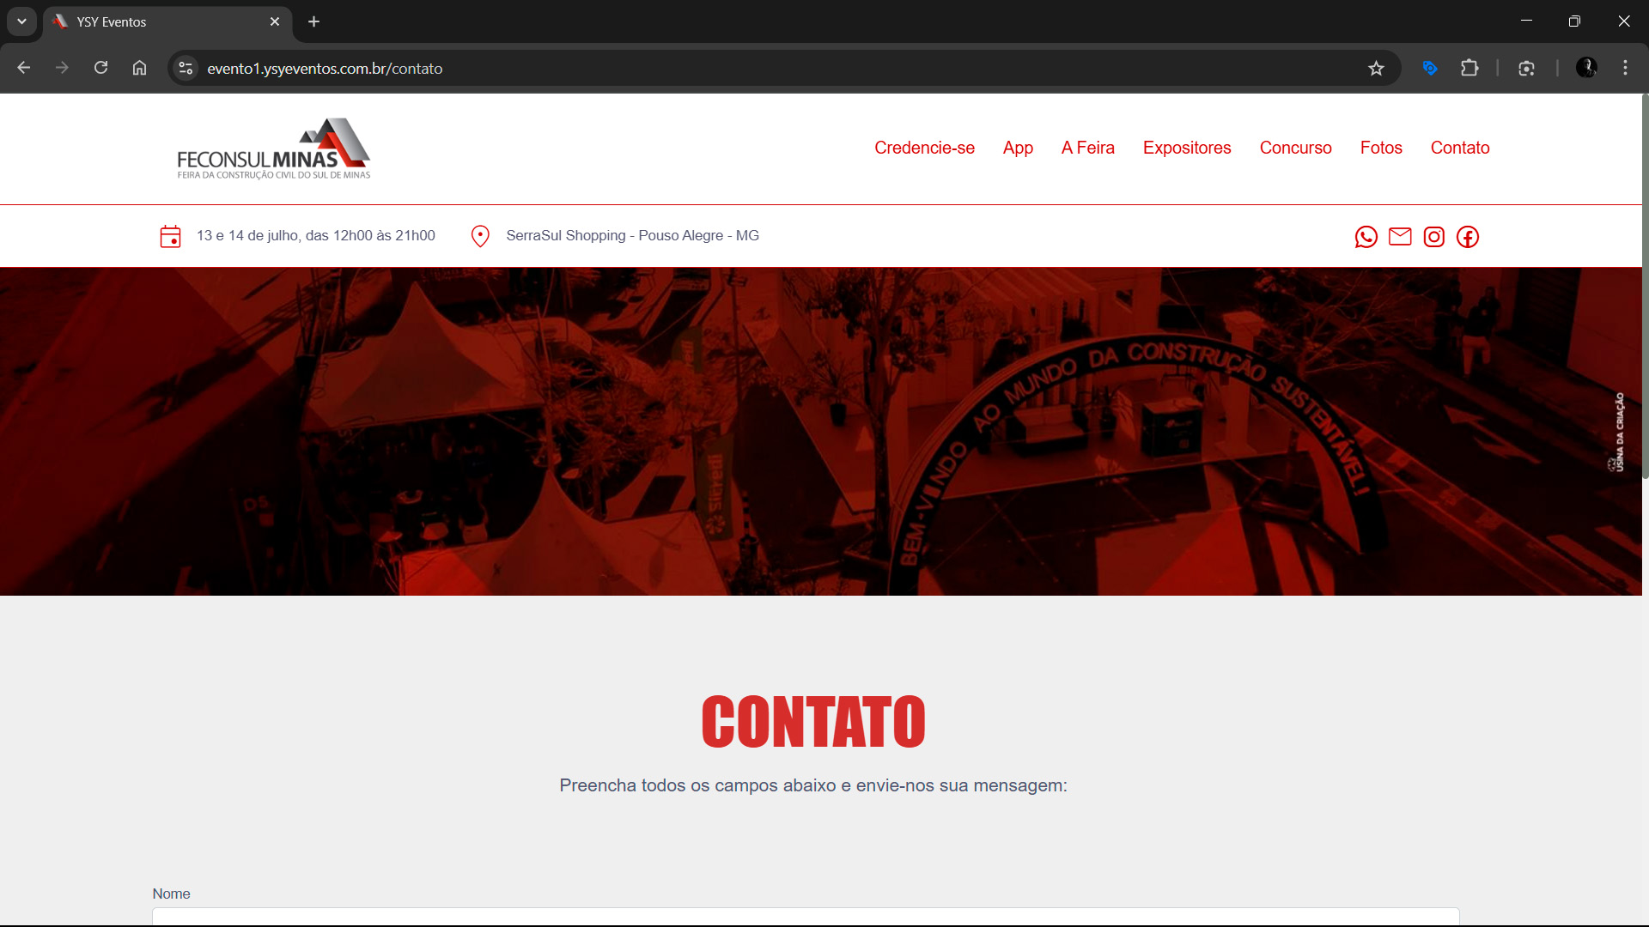Screen dimensions: 1649x927
Task: Reload the current page
Action: (100, 68)
